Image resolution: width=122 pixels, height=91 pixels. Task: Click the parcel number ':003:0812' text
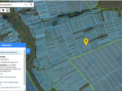pos(5,59)
